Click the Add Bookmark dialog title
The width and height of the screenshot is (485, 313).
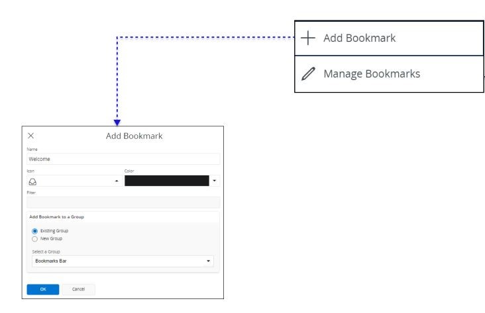[134, 136]
